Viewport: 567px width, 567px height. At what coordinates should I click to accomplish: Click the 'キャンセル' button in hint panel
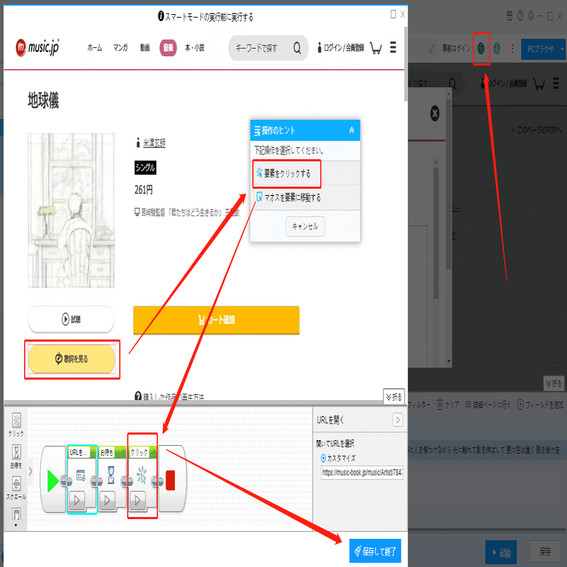305,226
